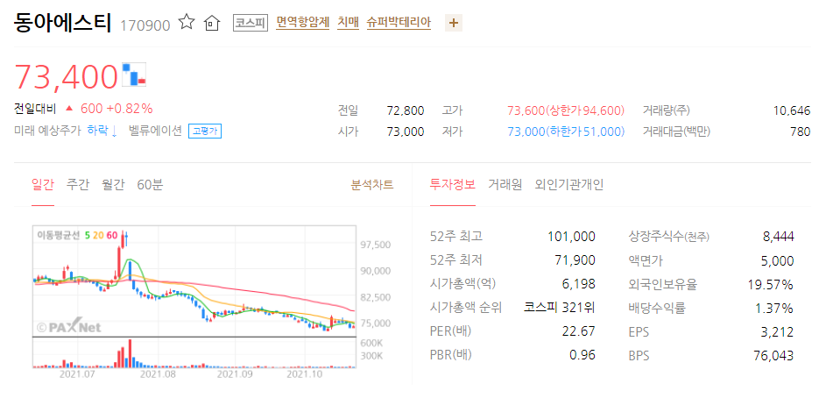Select the 거래원 tab
Image resolution: width=819 pixels, height=398 pixels.
[505, 185]
